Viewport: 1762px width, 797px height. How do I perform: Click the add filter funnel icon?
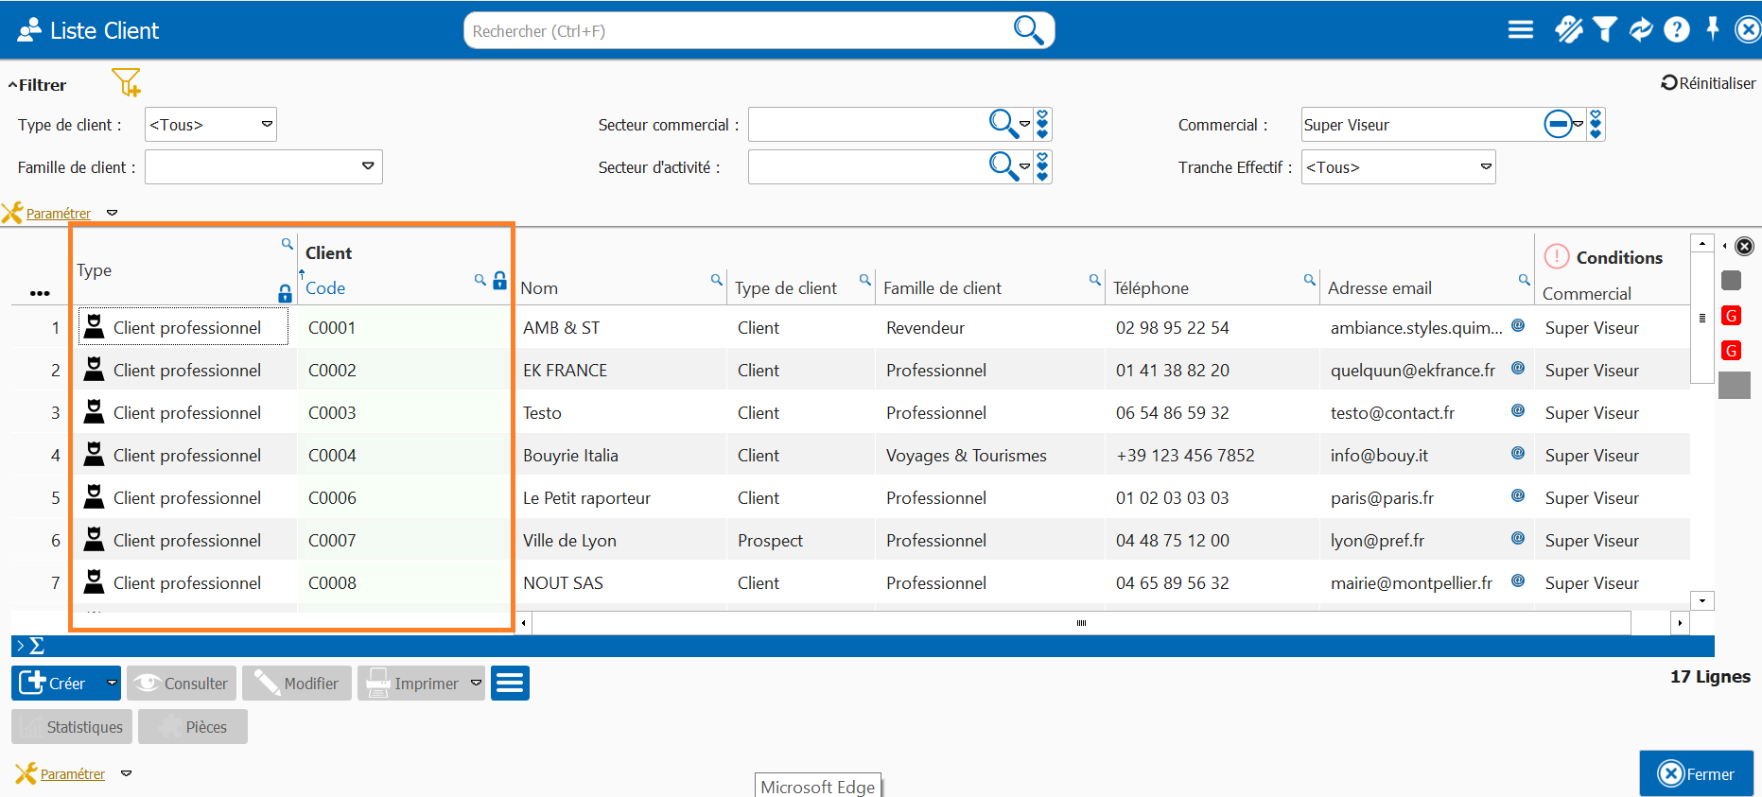126,82
